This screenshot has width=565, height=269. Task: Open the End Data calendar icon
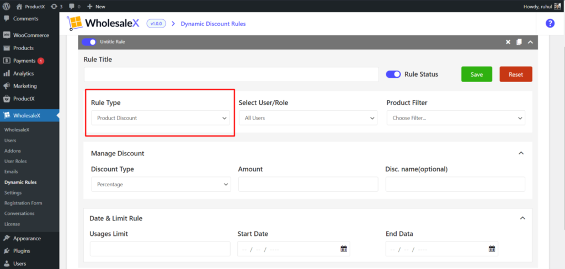492,249
